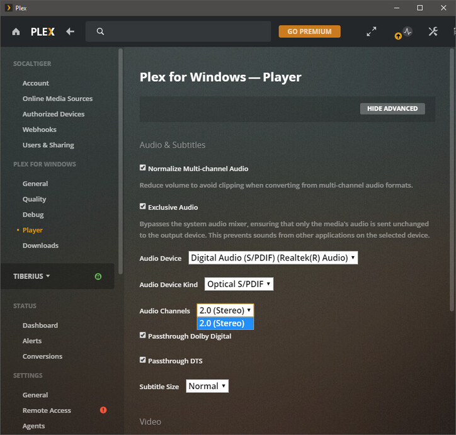Open settings wrench and screwdriver icon

433,31
